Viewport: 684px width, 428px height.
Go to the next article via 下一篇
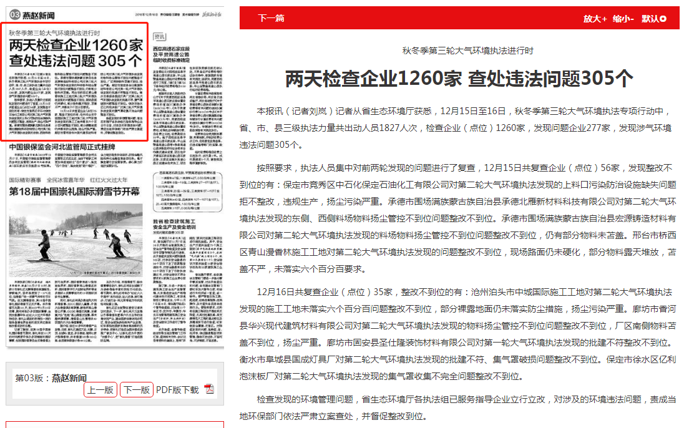(x=271, y=18)
